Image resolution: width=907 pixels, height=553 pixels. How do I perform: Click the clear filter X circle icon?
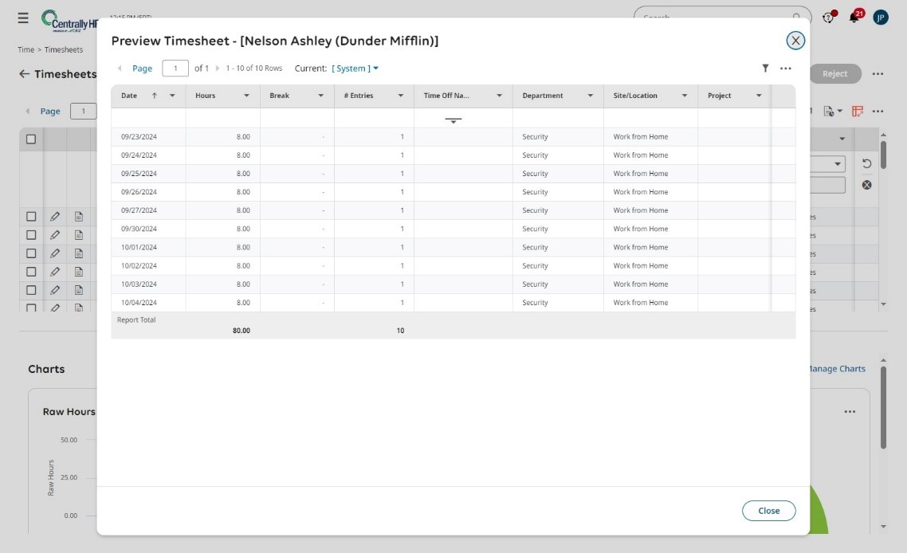tap(866, 185)
